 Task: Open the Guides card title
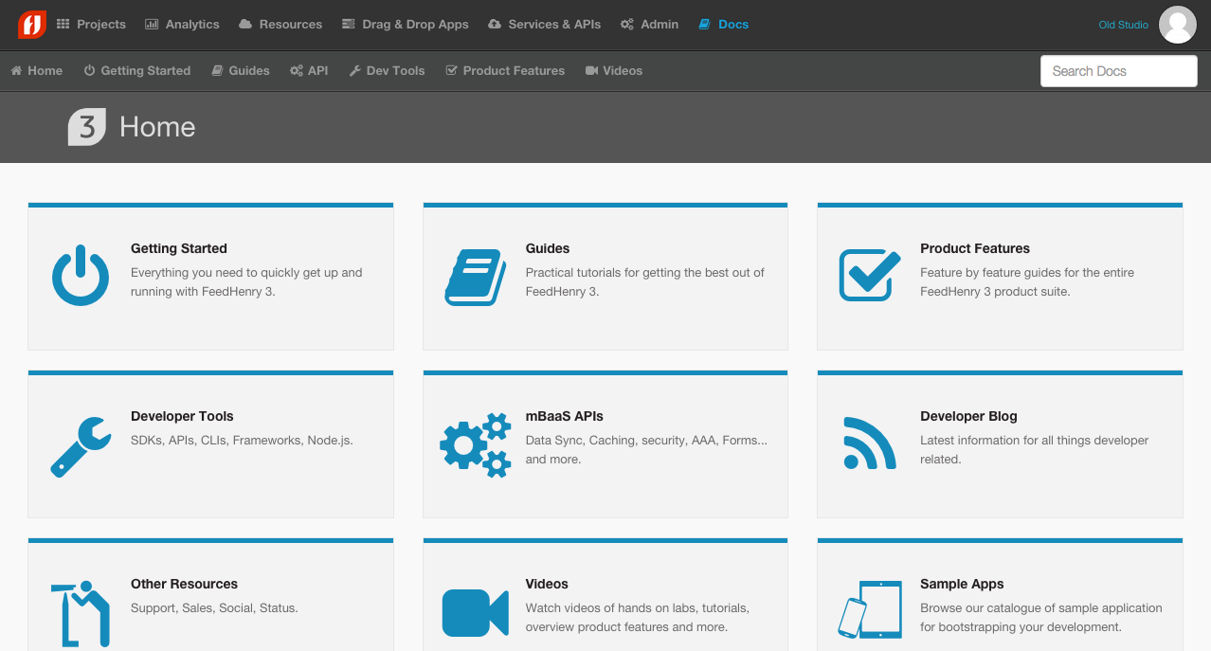coord(548,248)
